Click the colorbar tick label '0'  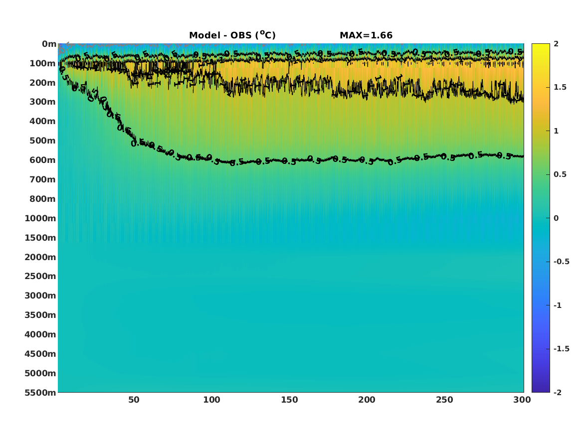pyautogui.click(x=556, y=218)
